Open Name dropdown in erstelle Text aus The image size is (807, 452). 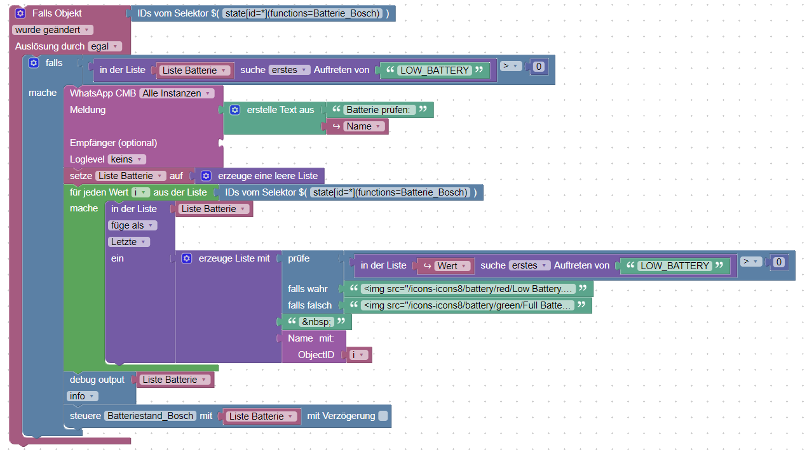[x=364, y=126]
